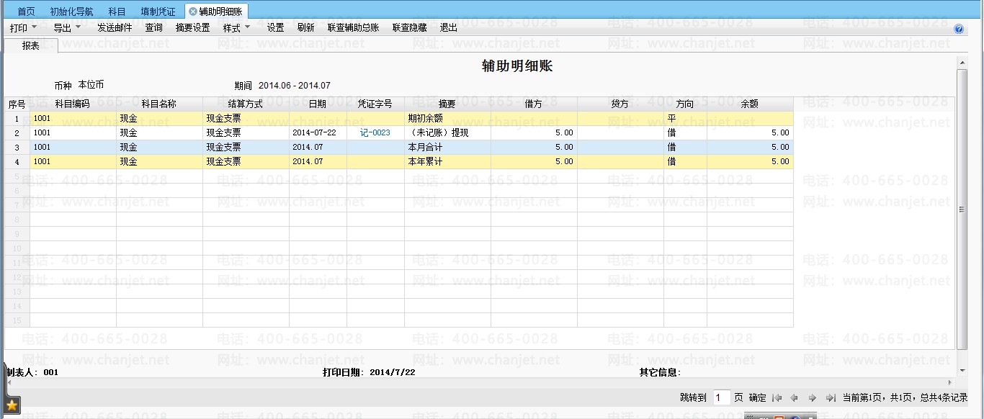Open the 首页 home tab
Screen dimensions: 984x419
(26, 12)
